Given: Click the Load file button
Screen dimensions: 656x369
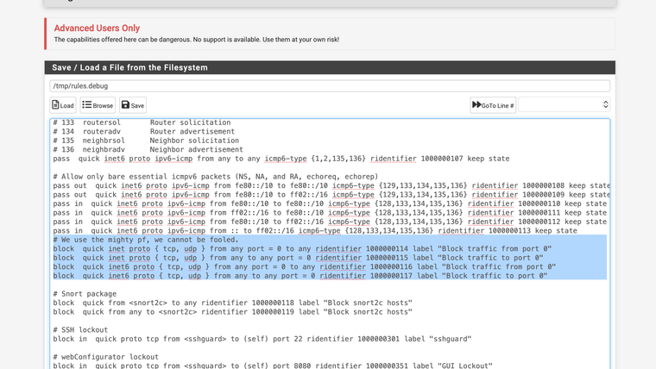Looking at the screenshot, I should pyautogui.click(x=63, y=105).
